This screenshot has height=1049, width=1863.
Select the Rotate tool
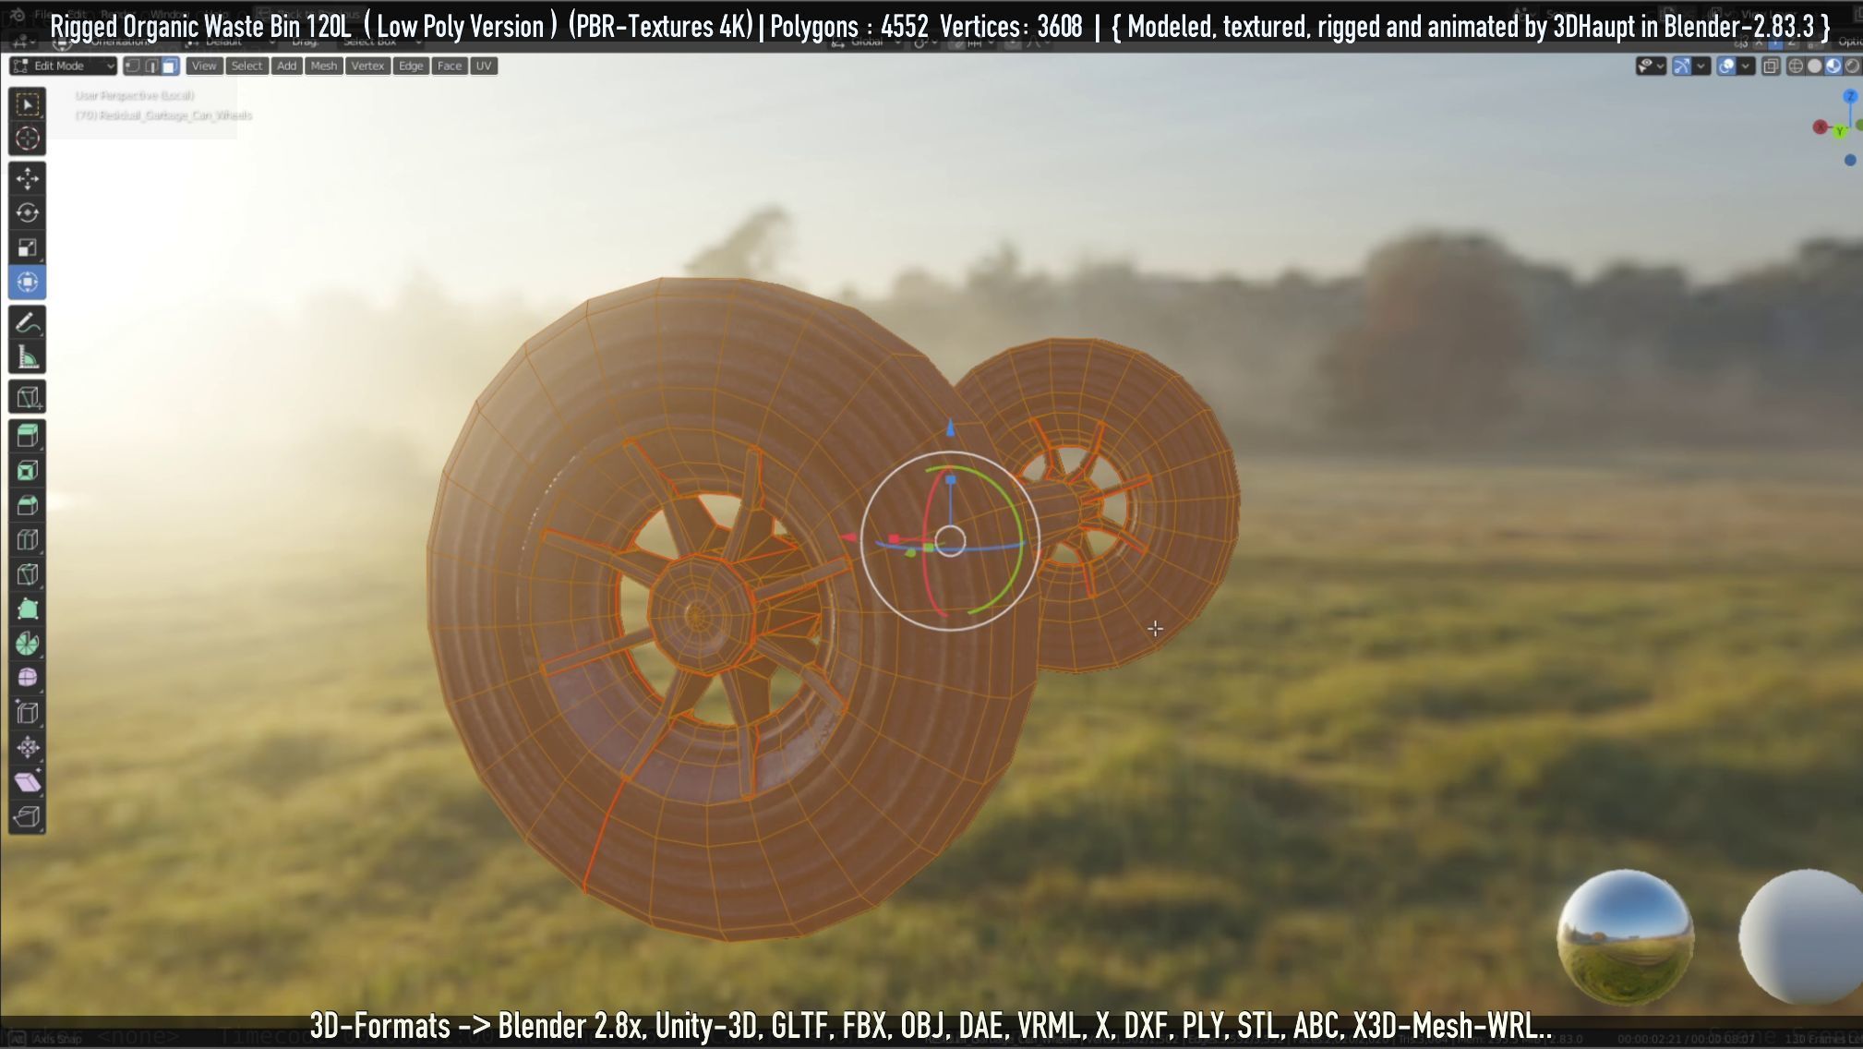click(x=27, y=212)
